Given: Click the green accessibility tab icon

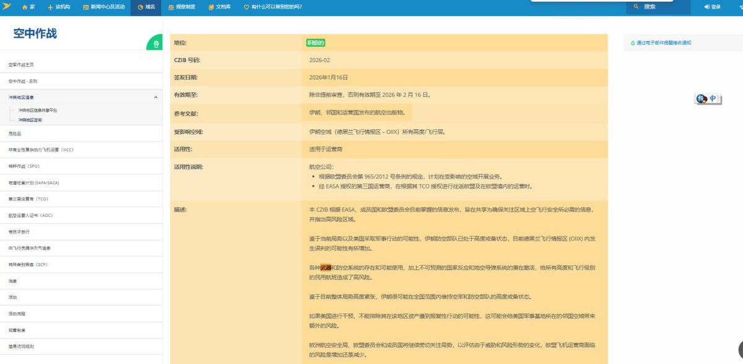Looking at the screenshot, I should pos(155,44).
